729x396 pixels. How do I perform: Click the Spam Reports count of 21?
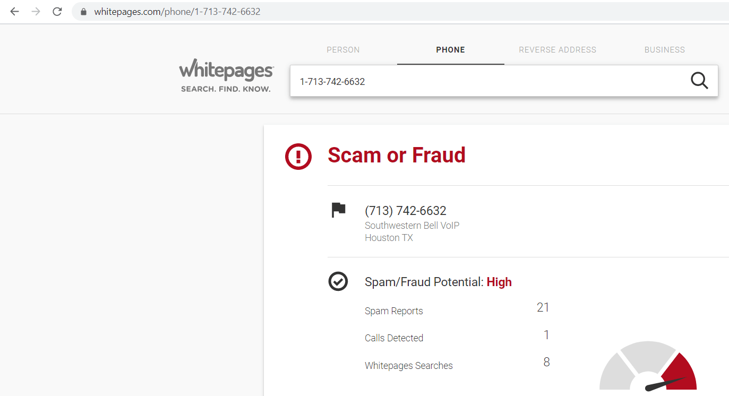[x=543, y=307]
